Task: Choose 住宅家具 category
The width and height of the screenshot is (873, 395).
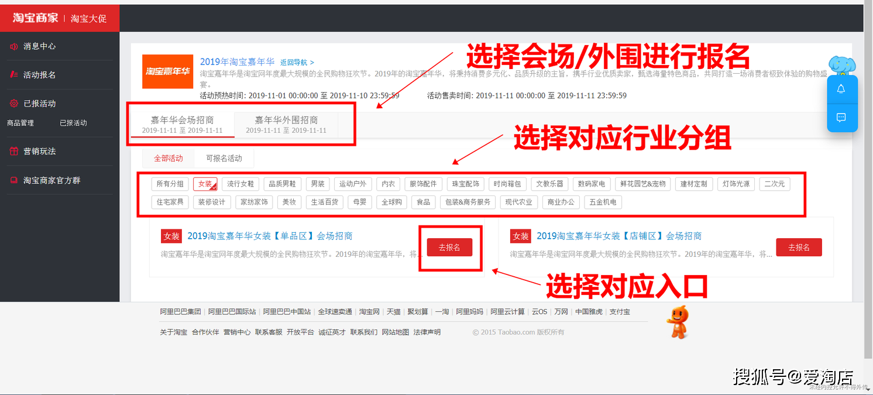Action: pos(170,202)
